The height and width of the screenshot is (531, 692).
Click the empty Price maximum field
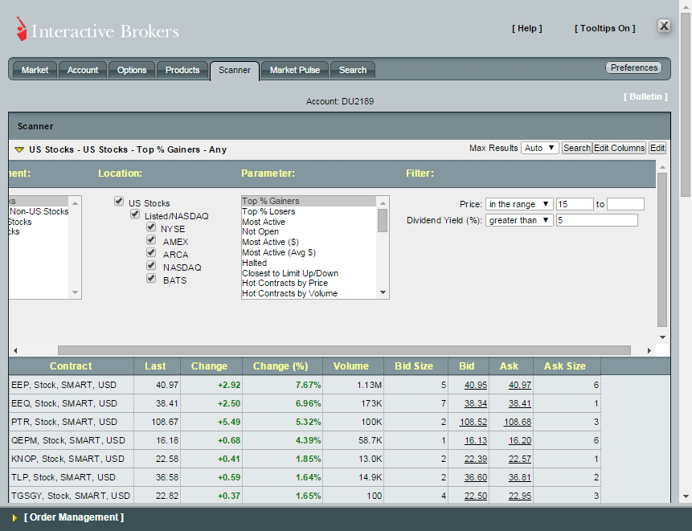coord(625,204)
